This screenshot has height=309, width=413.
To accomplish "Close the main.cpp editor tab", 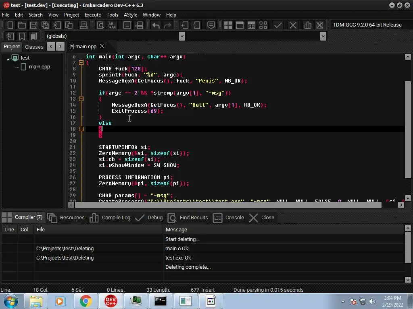I will click(x=102, y=46).
